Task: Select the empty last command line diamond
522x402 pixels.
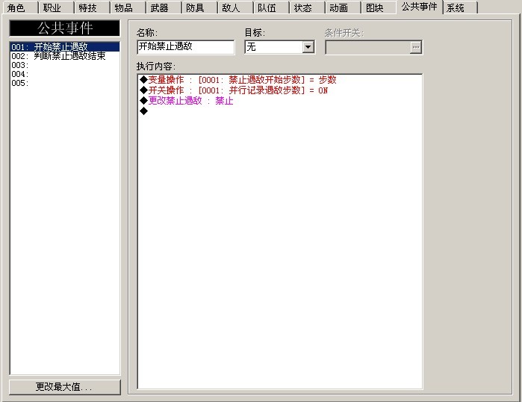Action: tap(144, 111)
